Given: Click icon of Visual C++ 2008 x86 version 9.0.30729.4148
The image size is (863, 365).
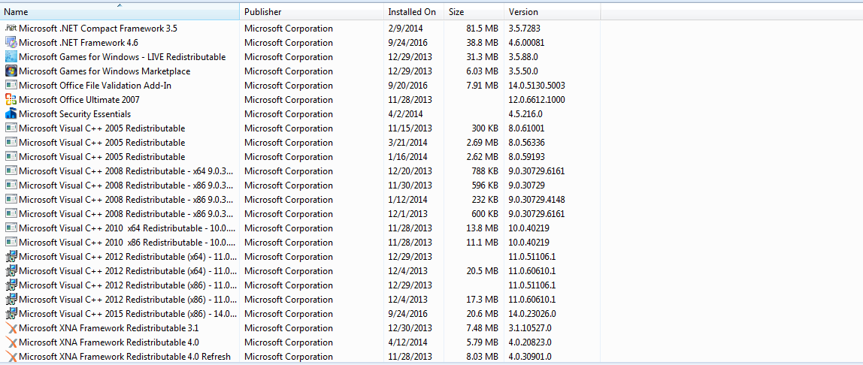Looking at the screenshot, I should coord(11,200).
